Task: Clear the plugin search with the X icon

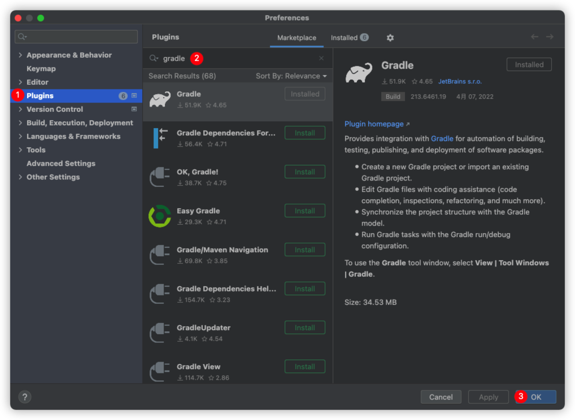Action: [321, 58]
